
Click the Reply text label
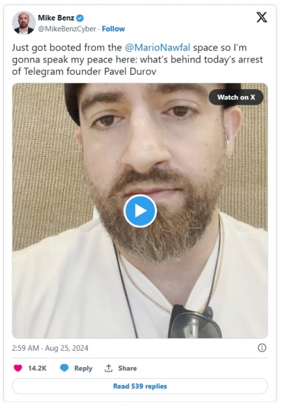tap(83, 368)
